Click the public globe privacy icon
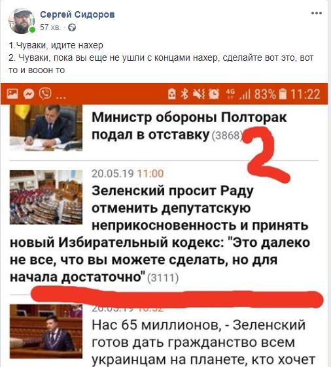 pos(72,28)
